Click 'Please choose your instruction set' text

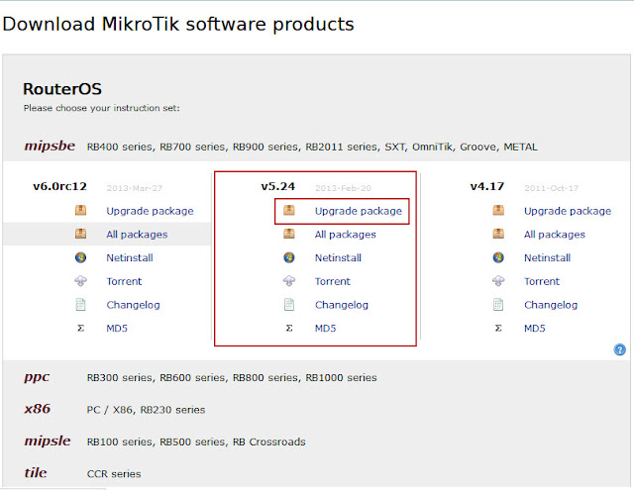(101, 108)
